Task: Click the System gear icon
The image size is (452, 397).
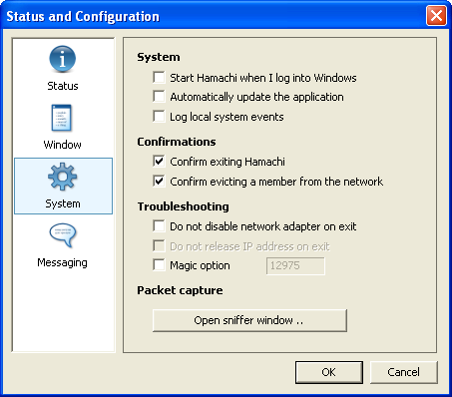Action: point(63,177)
